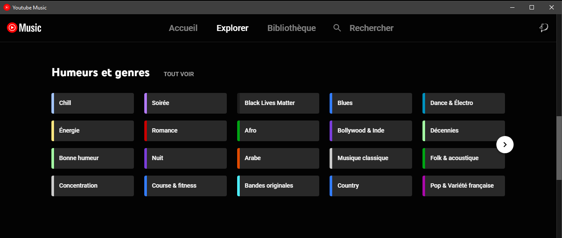Open the Décennies category

(x=464, y=131)
